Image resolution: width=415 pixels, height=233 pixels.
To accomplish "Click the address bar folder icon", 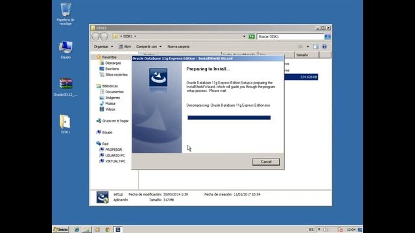I will [115, 36].
